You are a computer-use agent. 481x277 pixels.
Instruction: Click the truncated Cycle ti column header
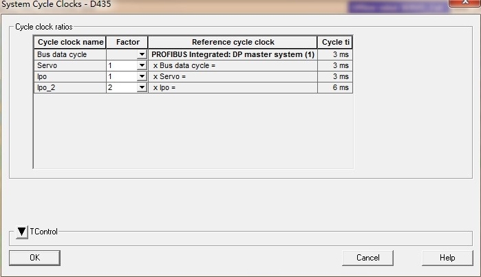335,43
